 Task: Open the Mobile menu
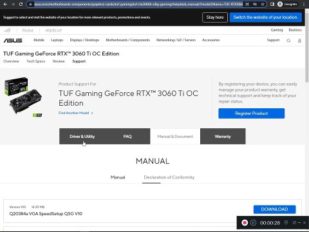point(39,40)
